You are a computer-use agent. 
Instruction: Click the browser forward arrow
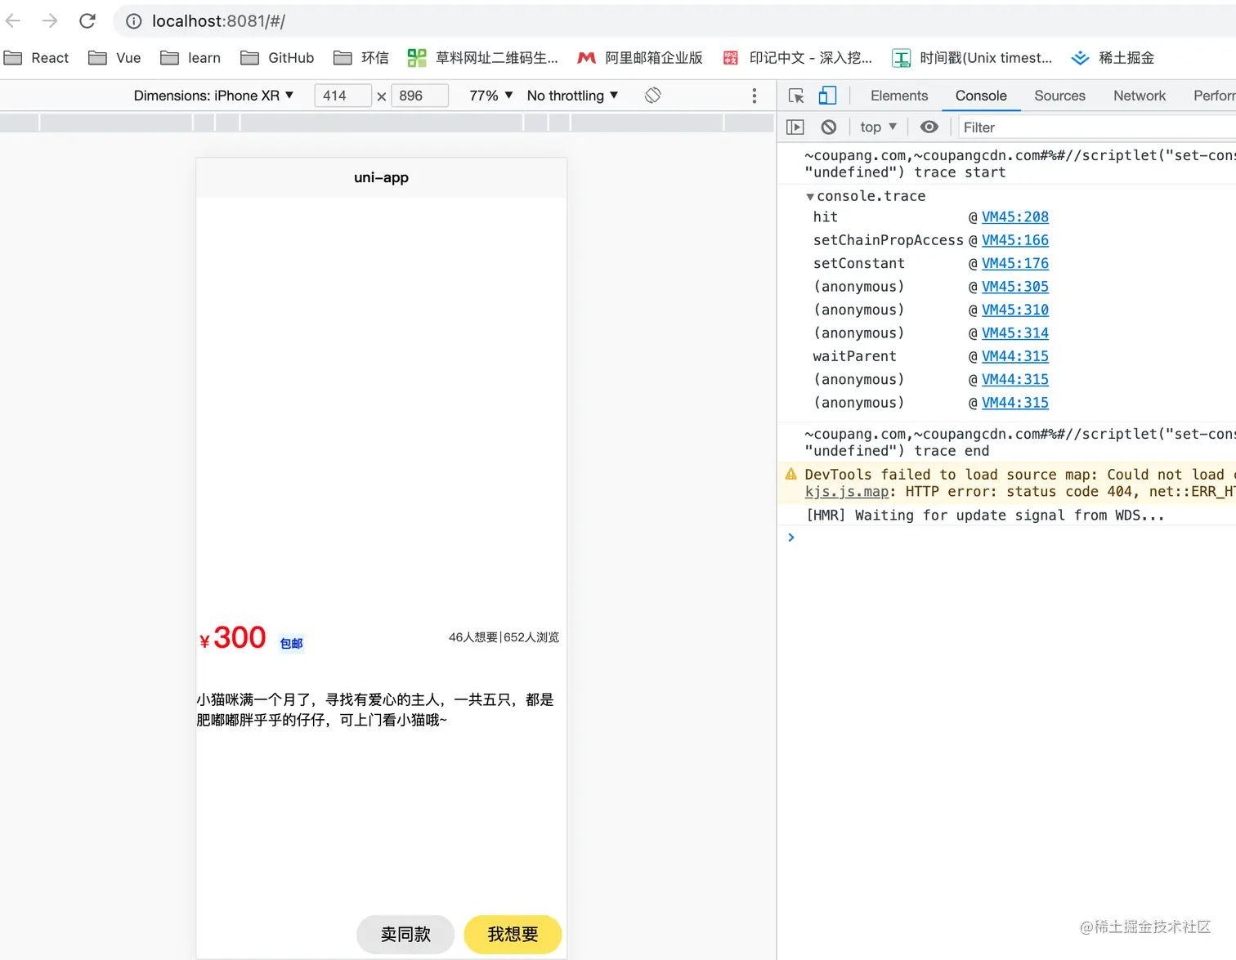click(50, 20)
